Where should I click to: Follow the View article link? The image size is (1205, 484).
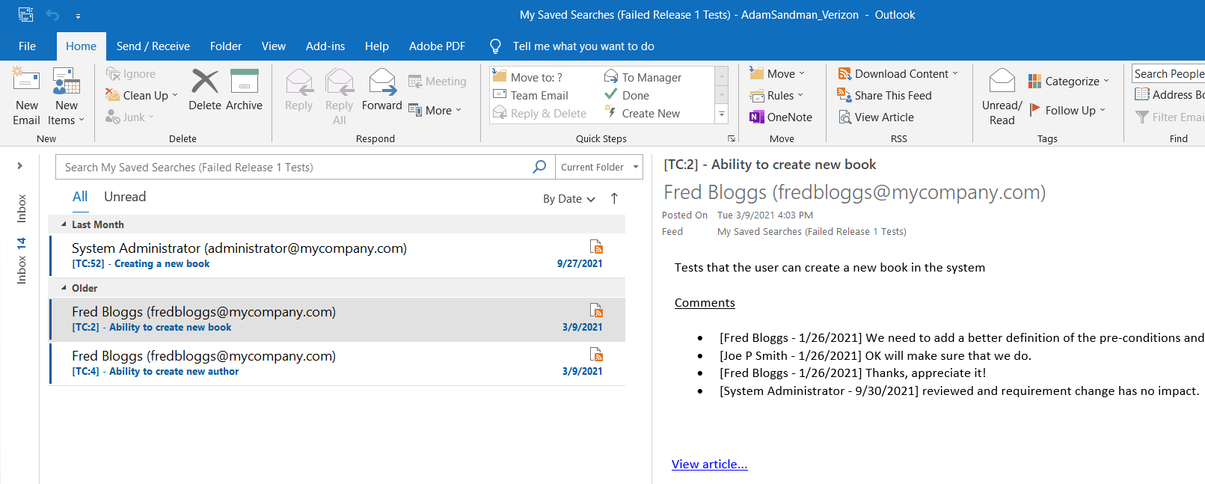[x=709, y=465]
